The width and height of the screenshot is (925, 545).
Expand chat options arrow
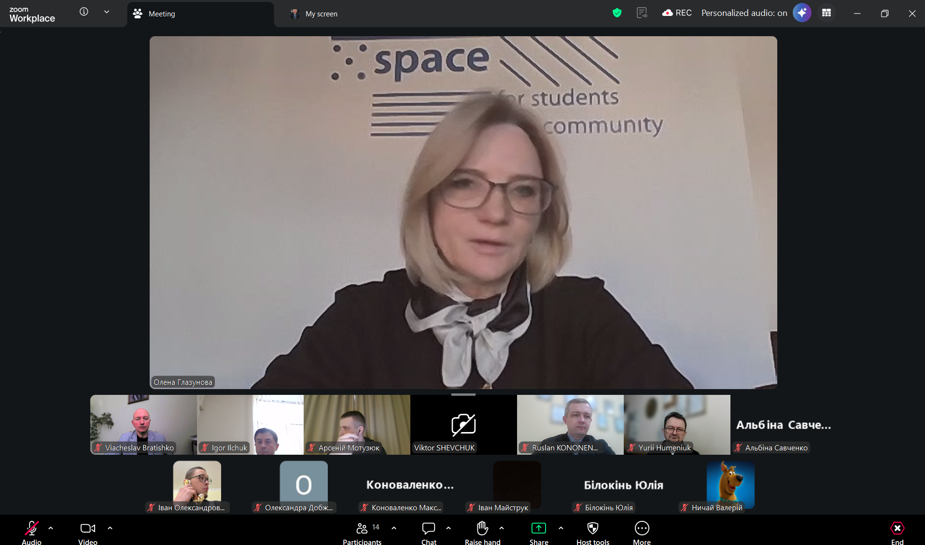click(448, 528)
